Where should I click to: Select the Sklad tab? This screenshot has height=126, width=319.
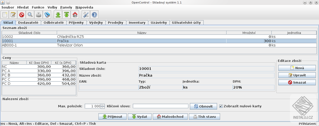click(8, 22)
